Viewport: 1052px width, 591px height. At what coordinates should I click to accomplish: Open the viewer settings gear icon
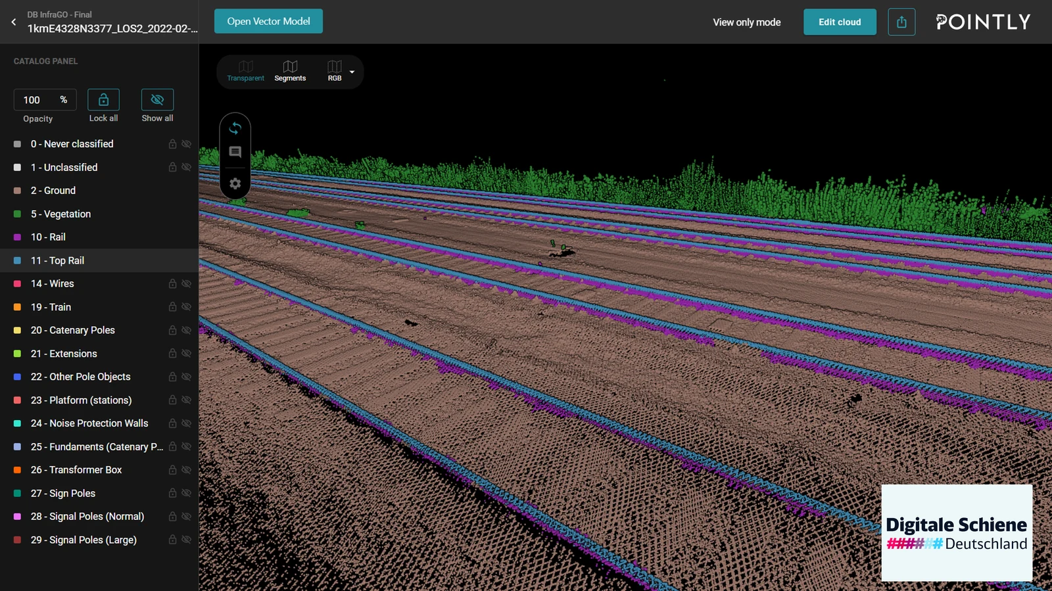pyautogui.click(x=235, y=183)
